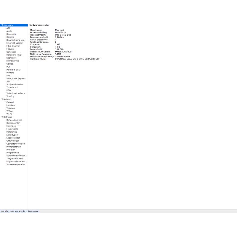Viewport: 237px width, 237px height.
Task: Select PCI in the sidebar
Action: [x=8, y=67]
